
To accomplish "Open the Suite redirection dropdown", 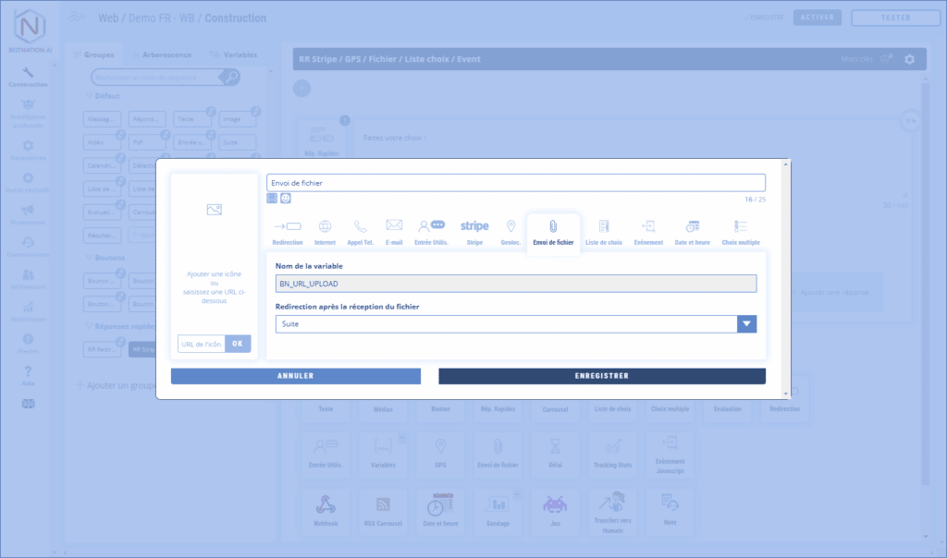I will pyautogui.click(x=747, y=324).
